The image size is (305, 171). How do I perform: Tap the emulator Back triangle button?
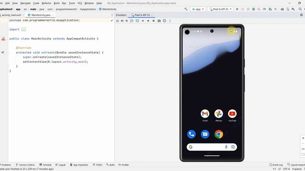pos(143,21)
